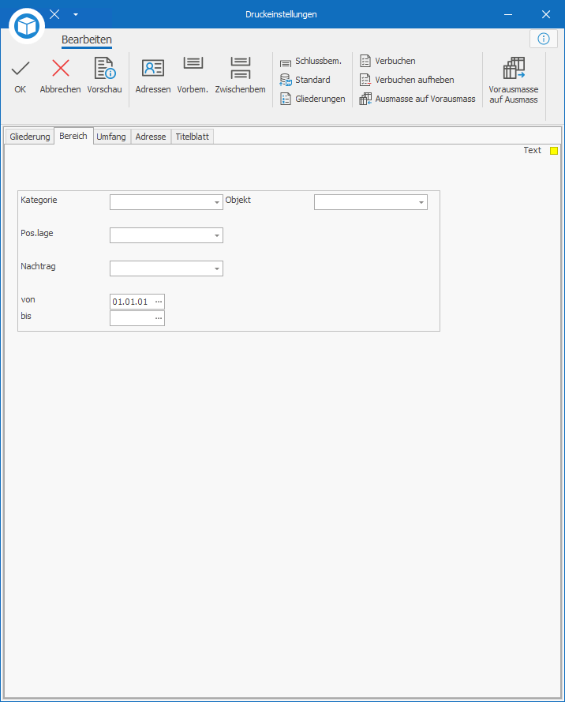
Task: Open the round application cube menu
Action: (27, 26)
